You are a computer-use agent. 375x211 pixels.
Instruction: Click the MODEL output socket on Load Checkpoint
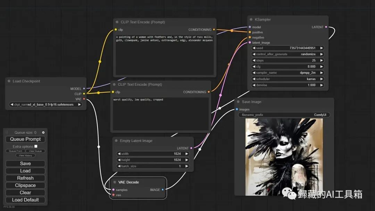(84, 88)
